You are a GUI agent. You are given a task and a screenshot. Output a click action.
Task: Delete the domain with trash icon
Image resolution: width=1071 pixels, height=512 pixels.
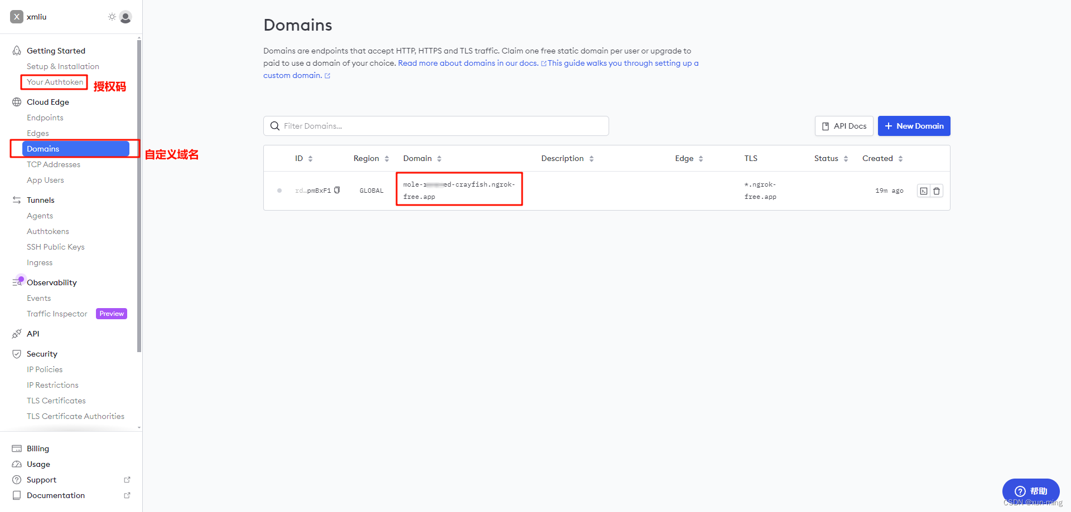pyautogui.click(x=937, y=191)
